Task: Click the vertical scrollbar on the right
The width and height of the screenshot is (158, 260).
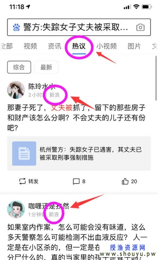Action: coord(156,78)
